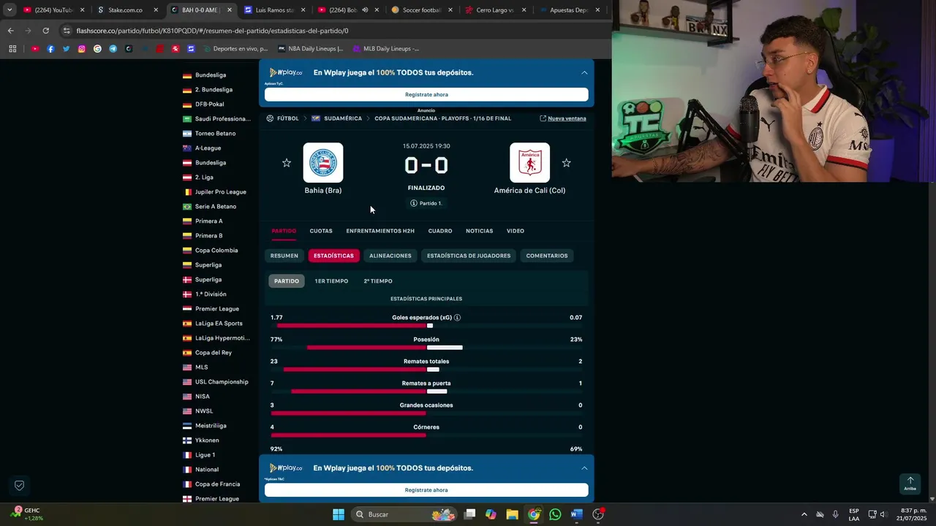Open Facebook bookmark icon
The image size is (936, 526).
tap(50, 49)
